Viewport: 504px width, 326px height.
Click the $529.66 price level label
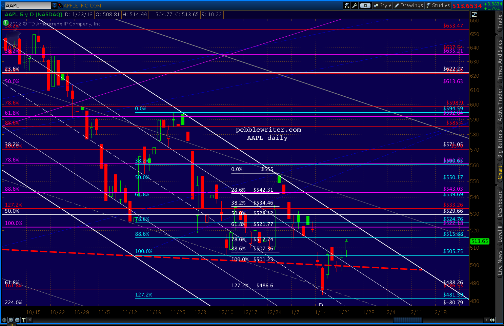click(453, 211)
